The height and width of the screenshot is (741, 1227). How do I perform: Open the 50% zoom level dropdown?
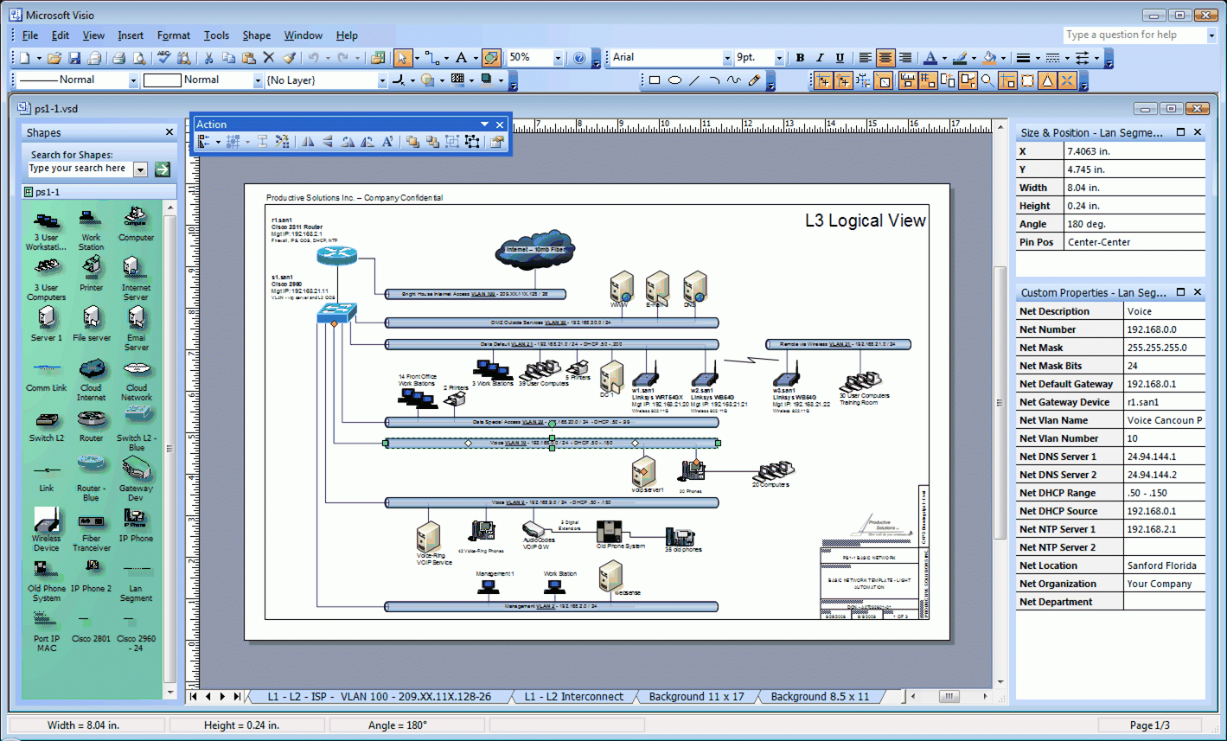coord(558,58)
